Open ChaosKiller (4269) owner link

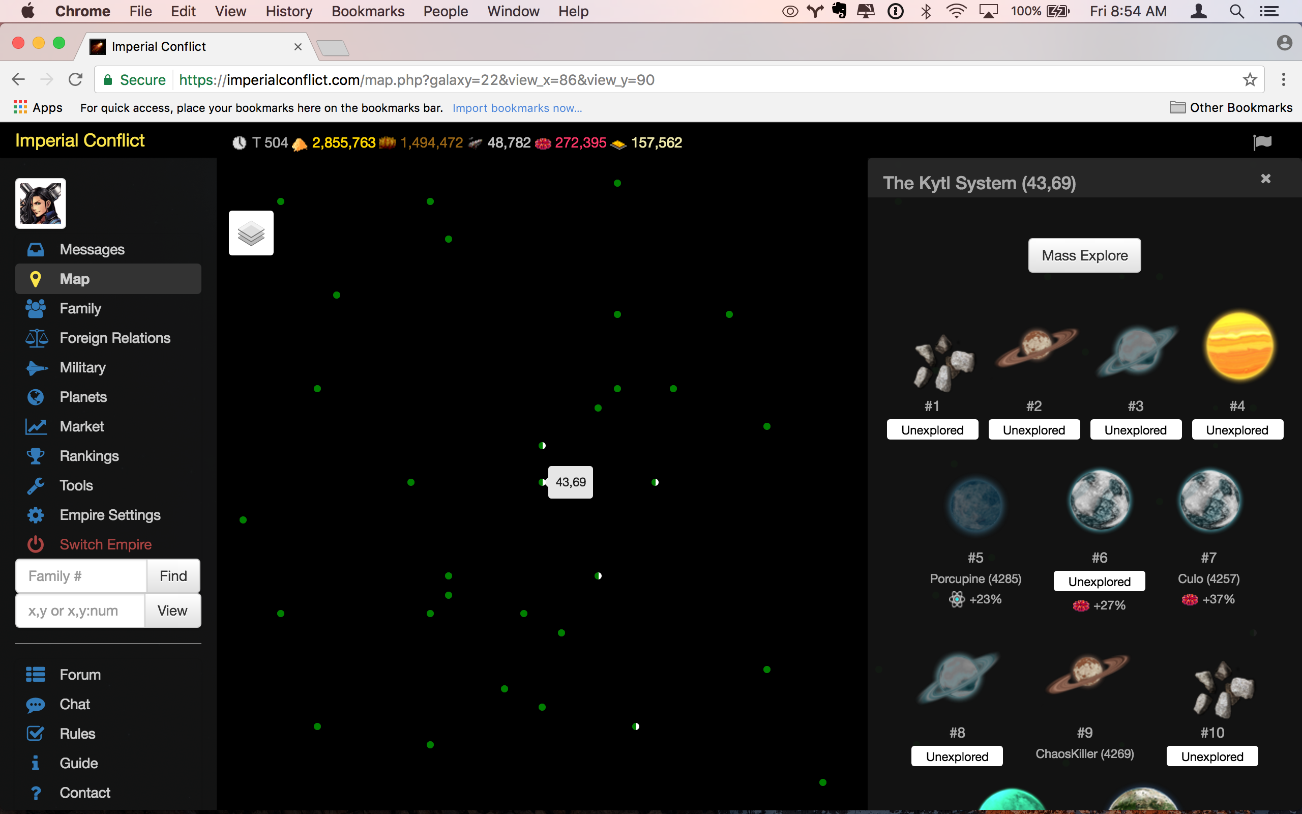(x=1085, y=753)
